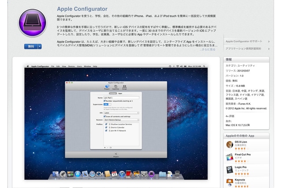Click the Name field containing 'Lab iPad 1'

[121, 98]
